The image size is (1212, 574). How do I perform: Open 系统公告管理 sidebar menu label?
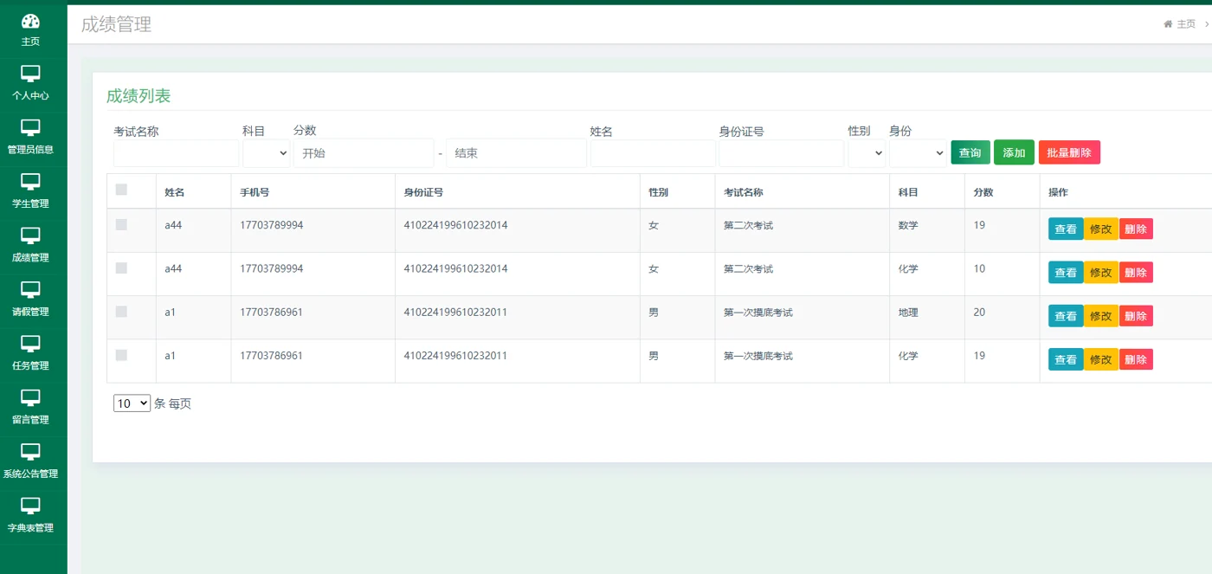[30, 474]
